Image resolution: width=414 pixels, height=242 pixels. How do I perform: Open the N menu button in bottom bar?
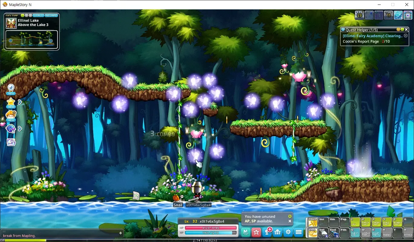tap(246, 232)
